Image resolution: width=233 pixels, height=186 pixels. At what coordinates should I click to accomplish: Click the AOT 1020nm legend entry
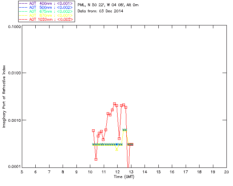[46, 19]
